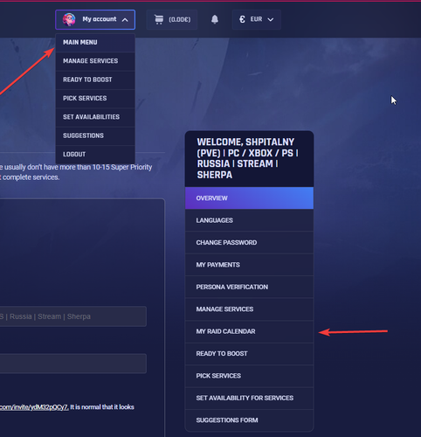The image size is (421, 437).
Task: Collapse the My account dropdown chevron
Action: [x=125, y=20]
